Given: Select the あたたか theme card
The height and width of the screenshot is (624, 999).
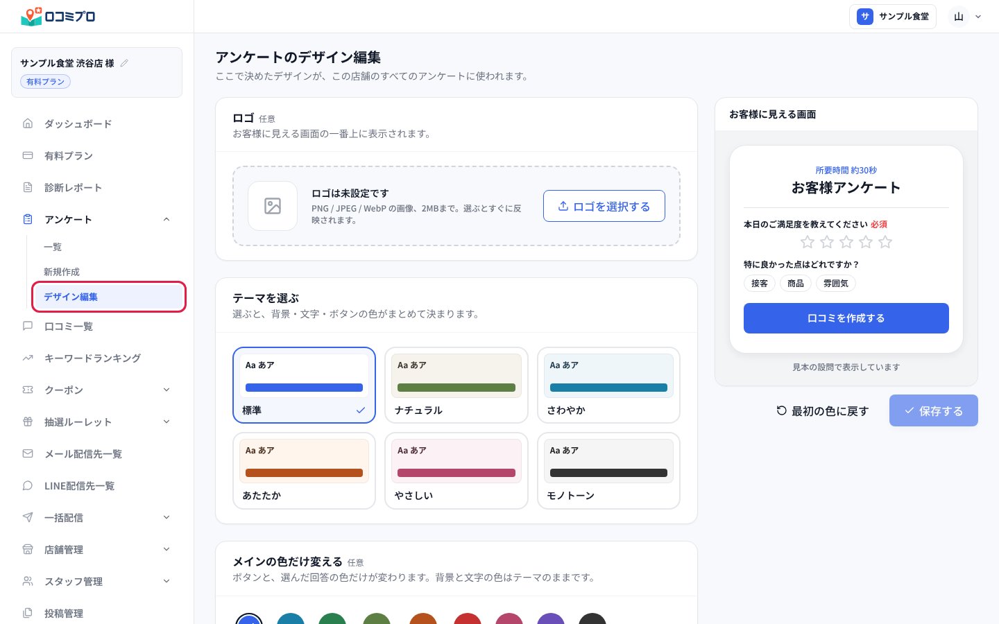Looking at the screenshot, I should click(x=304, y=471).
